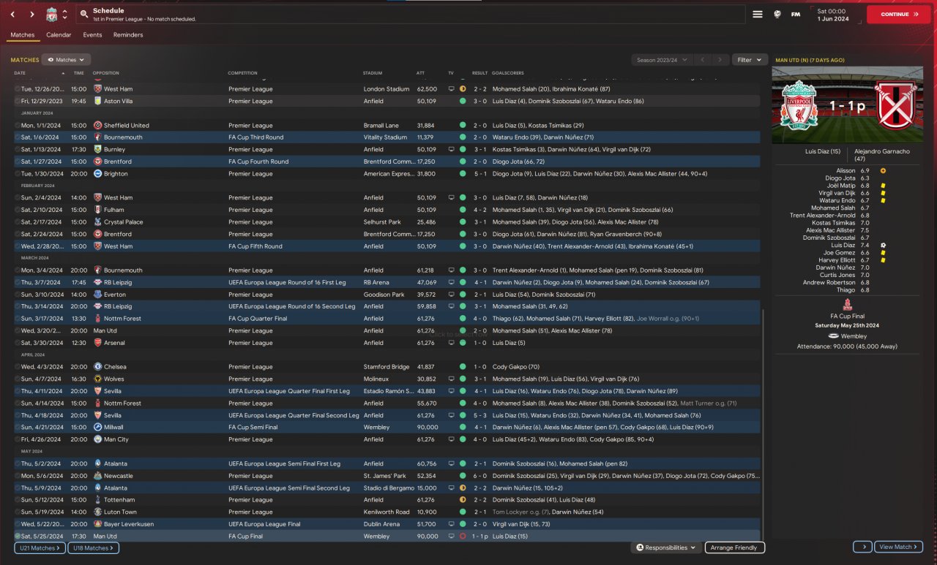Select the Brighton match row circle
Screen dimensions: 937x565
point(18,174)
